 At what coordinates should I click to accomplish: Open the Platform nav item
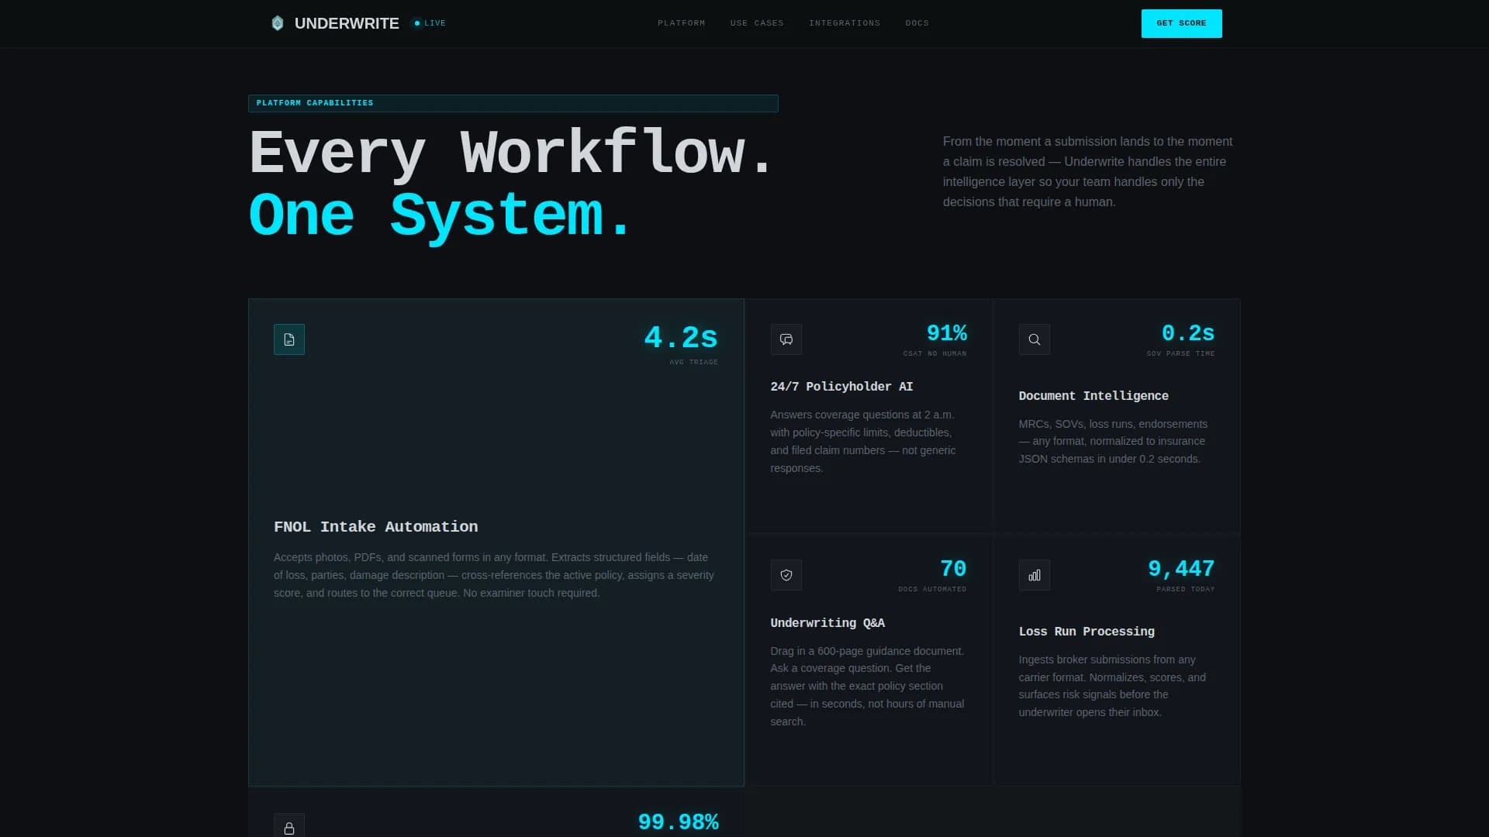682,23
